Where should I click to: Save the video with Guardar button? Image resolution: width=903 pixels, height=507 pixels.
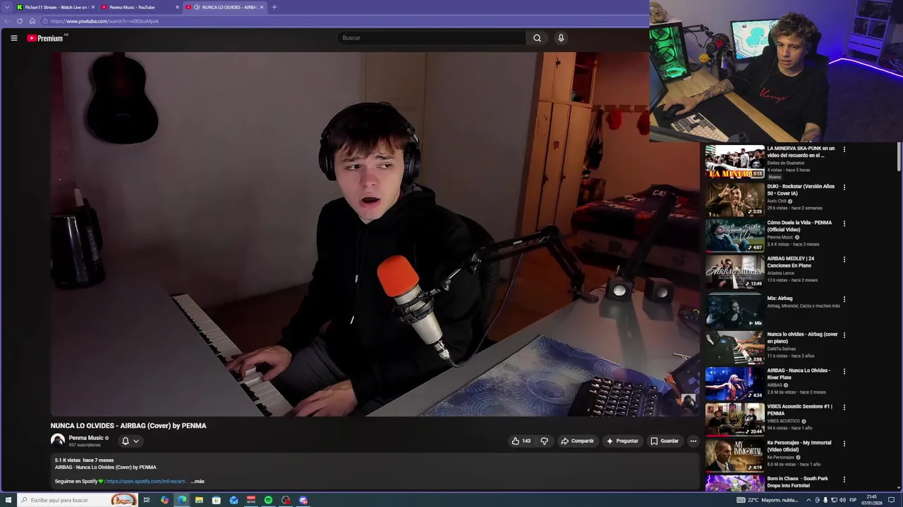[665, 441]
